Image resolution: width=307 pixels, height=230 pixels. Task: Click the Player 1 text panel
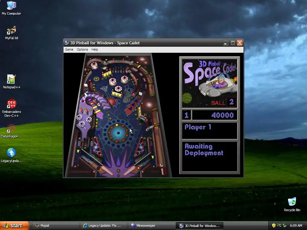click(210, 131)
